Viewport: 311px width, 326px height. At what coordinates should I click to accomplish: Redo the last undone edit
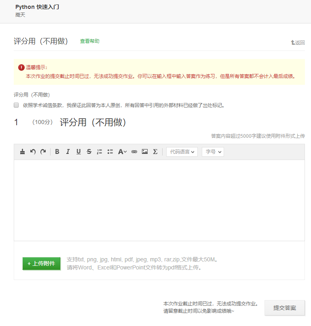43,152
